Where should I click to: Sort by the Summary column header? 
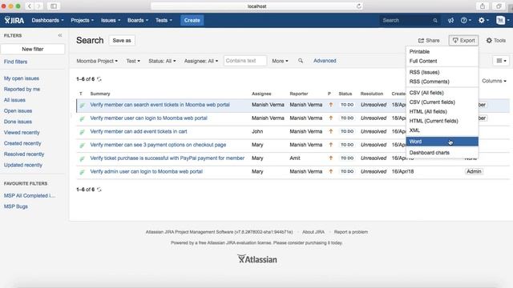click(x=100, y=94)
